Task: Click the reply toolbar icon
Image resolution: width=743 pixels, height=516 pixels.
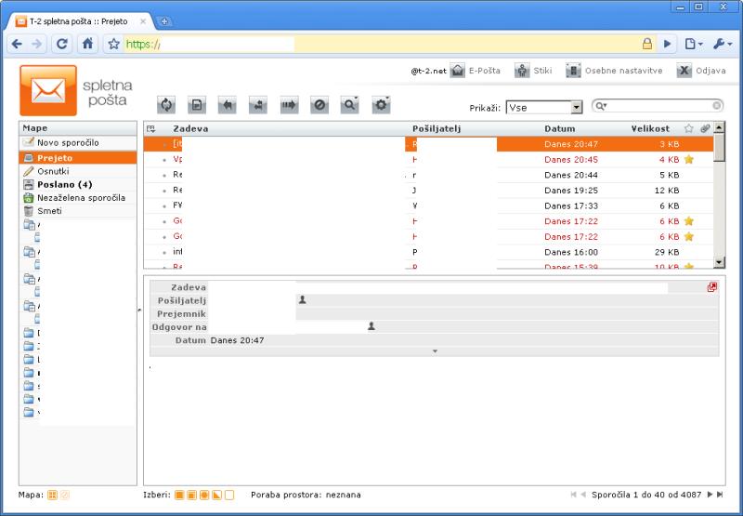Action: (228, 106)
